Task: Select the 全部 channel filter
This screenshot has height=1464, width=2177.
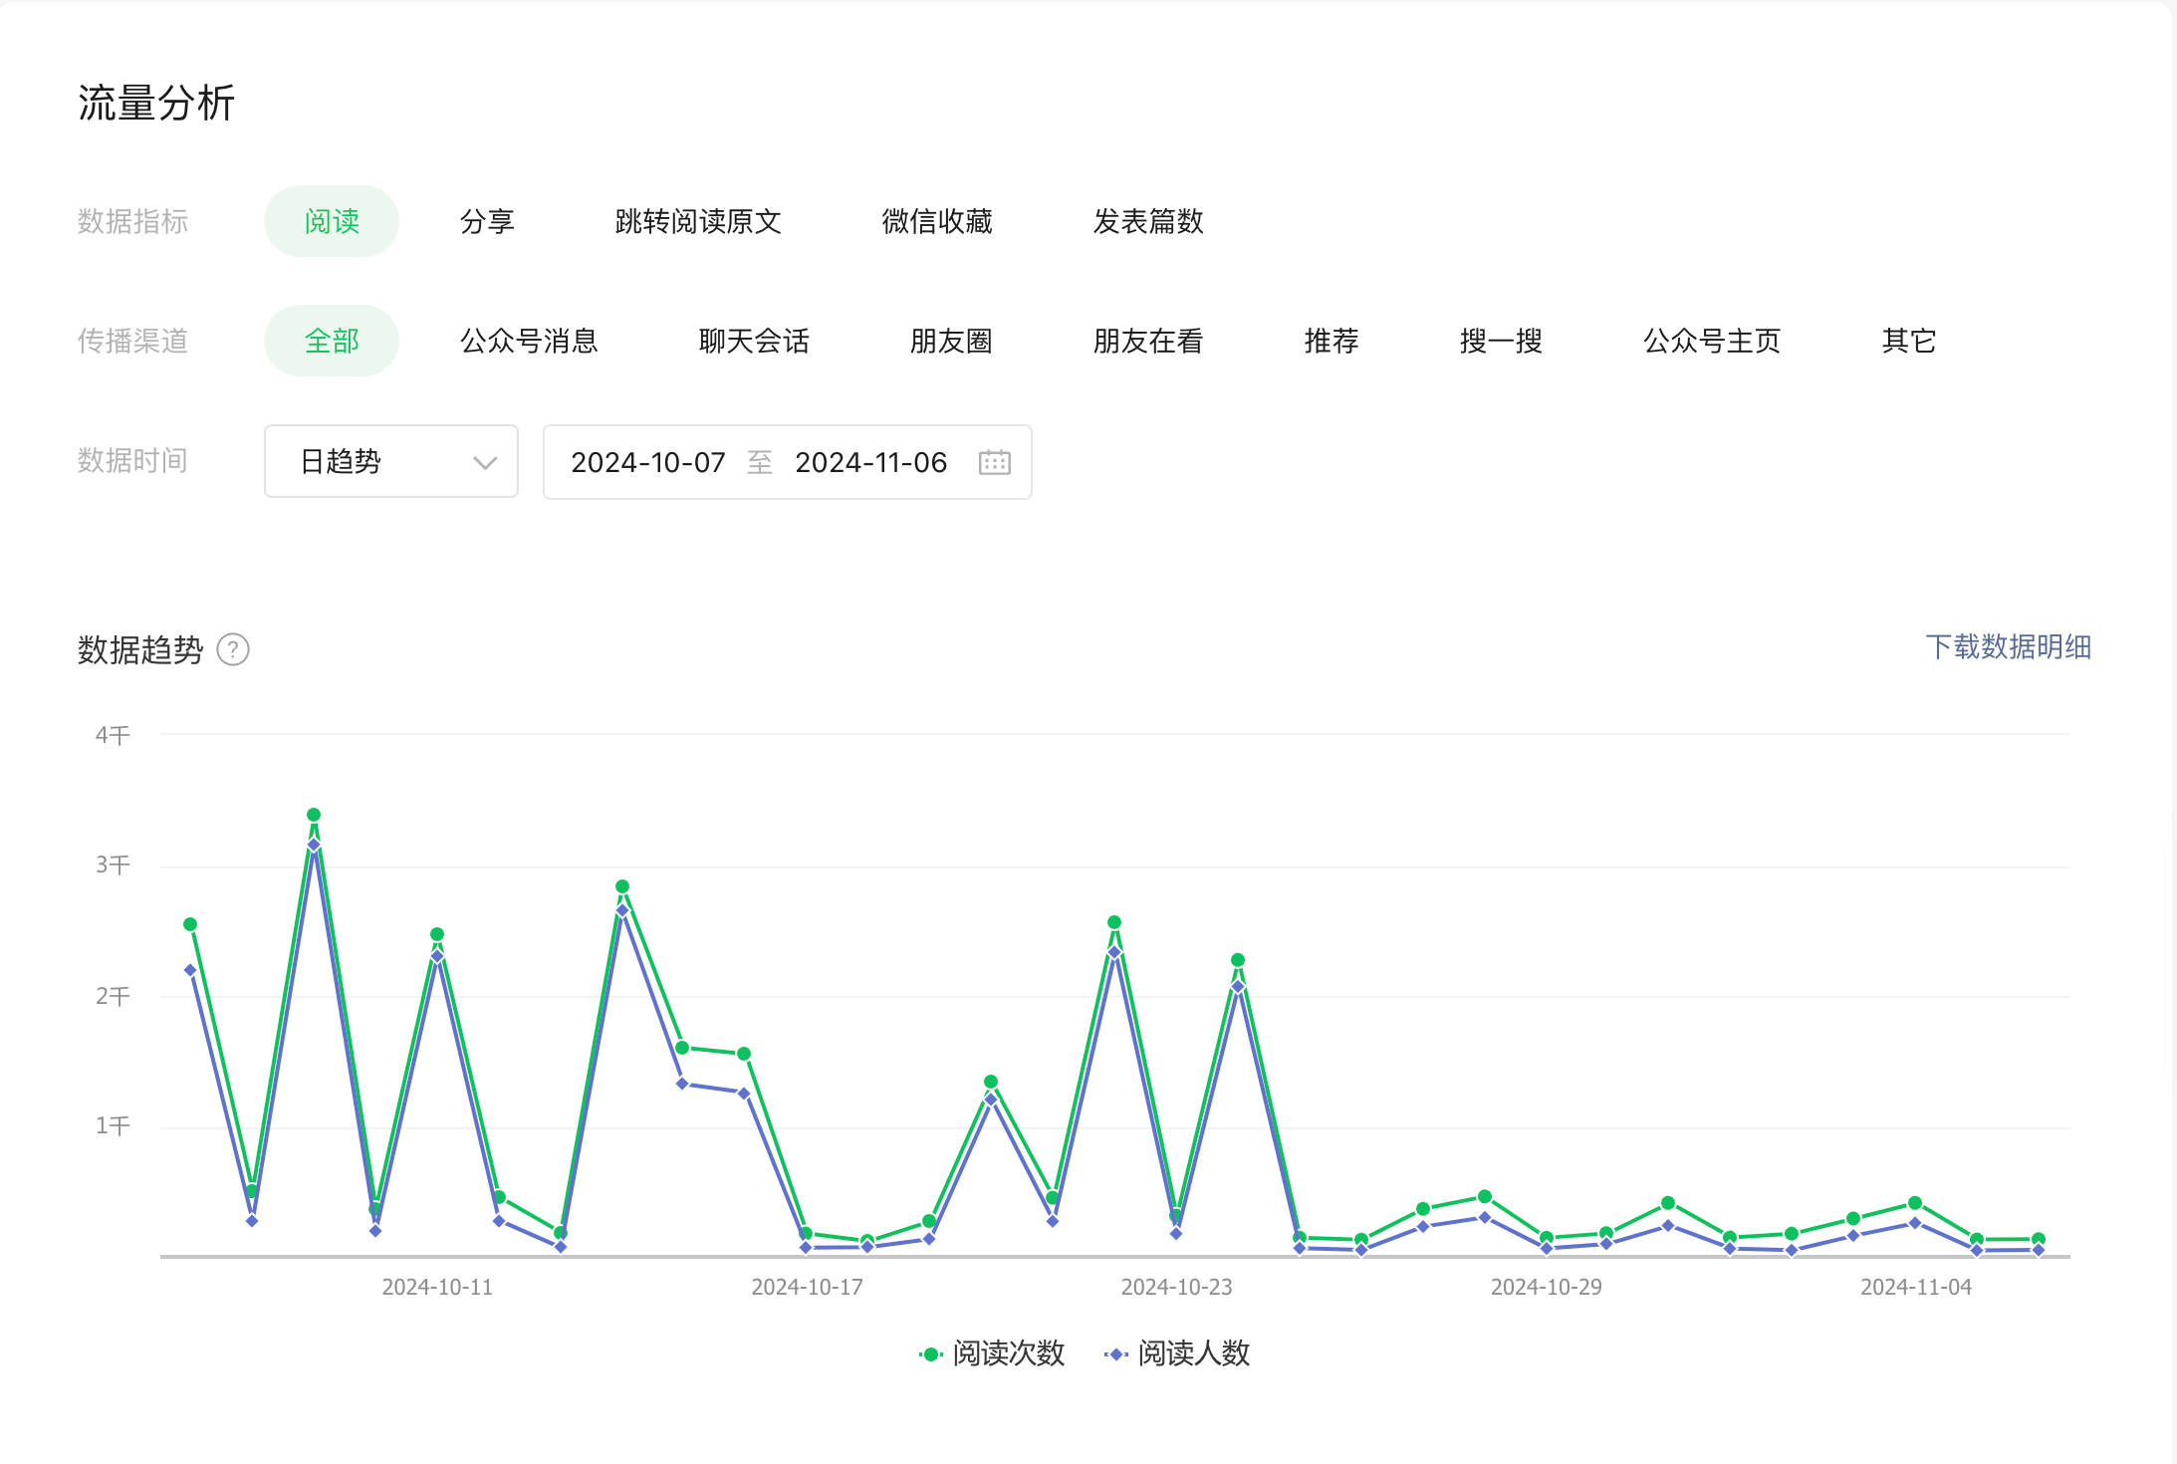Action: point(332,341)
